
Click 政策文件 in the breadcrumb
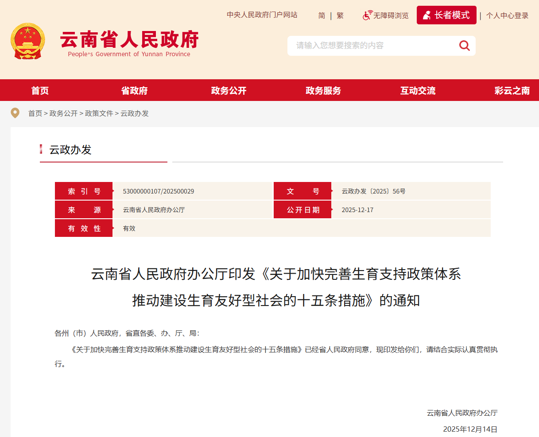coord(99,113)
